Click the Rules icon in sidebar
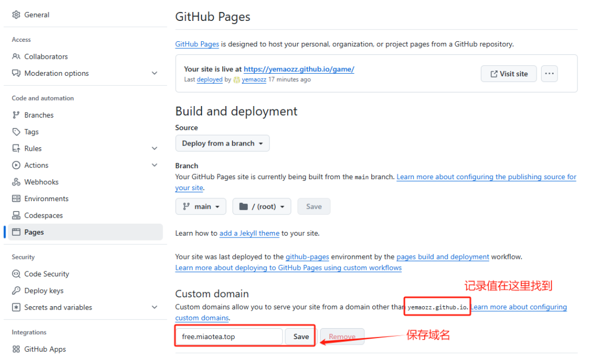 (x=16, y=148)
